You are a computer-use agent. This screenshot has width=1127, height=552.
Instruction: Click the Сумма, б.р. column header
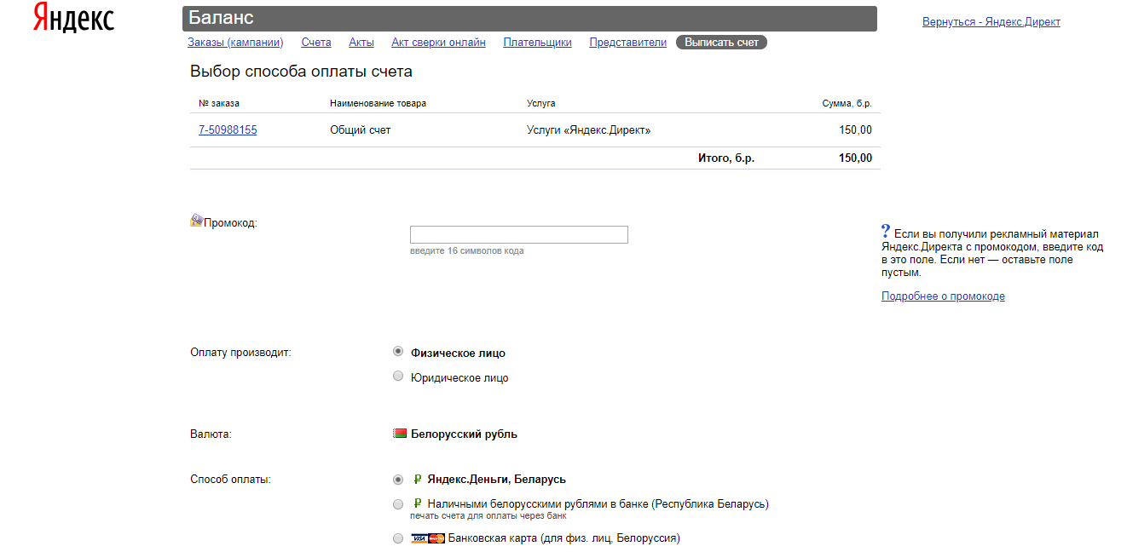(847, 103)
